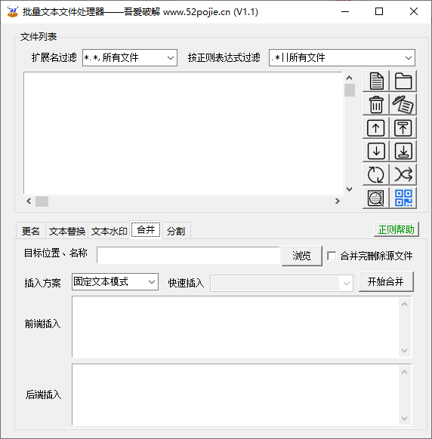Click the 目标位置、名称 input field
432x439 pixels.
pyautogui.click(x=188, y=255)
